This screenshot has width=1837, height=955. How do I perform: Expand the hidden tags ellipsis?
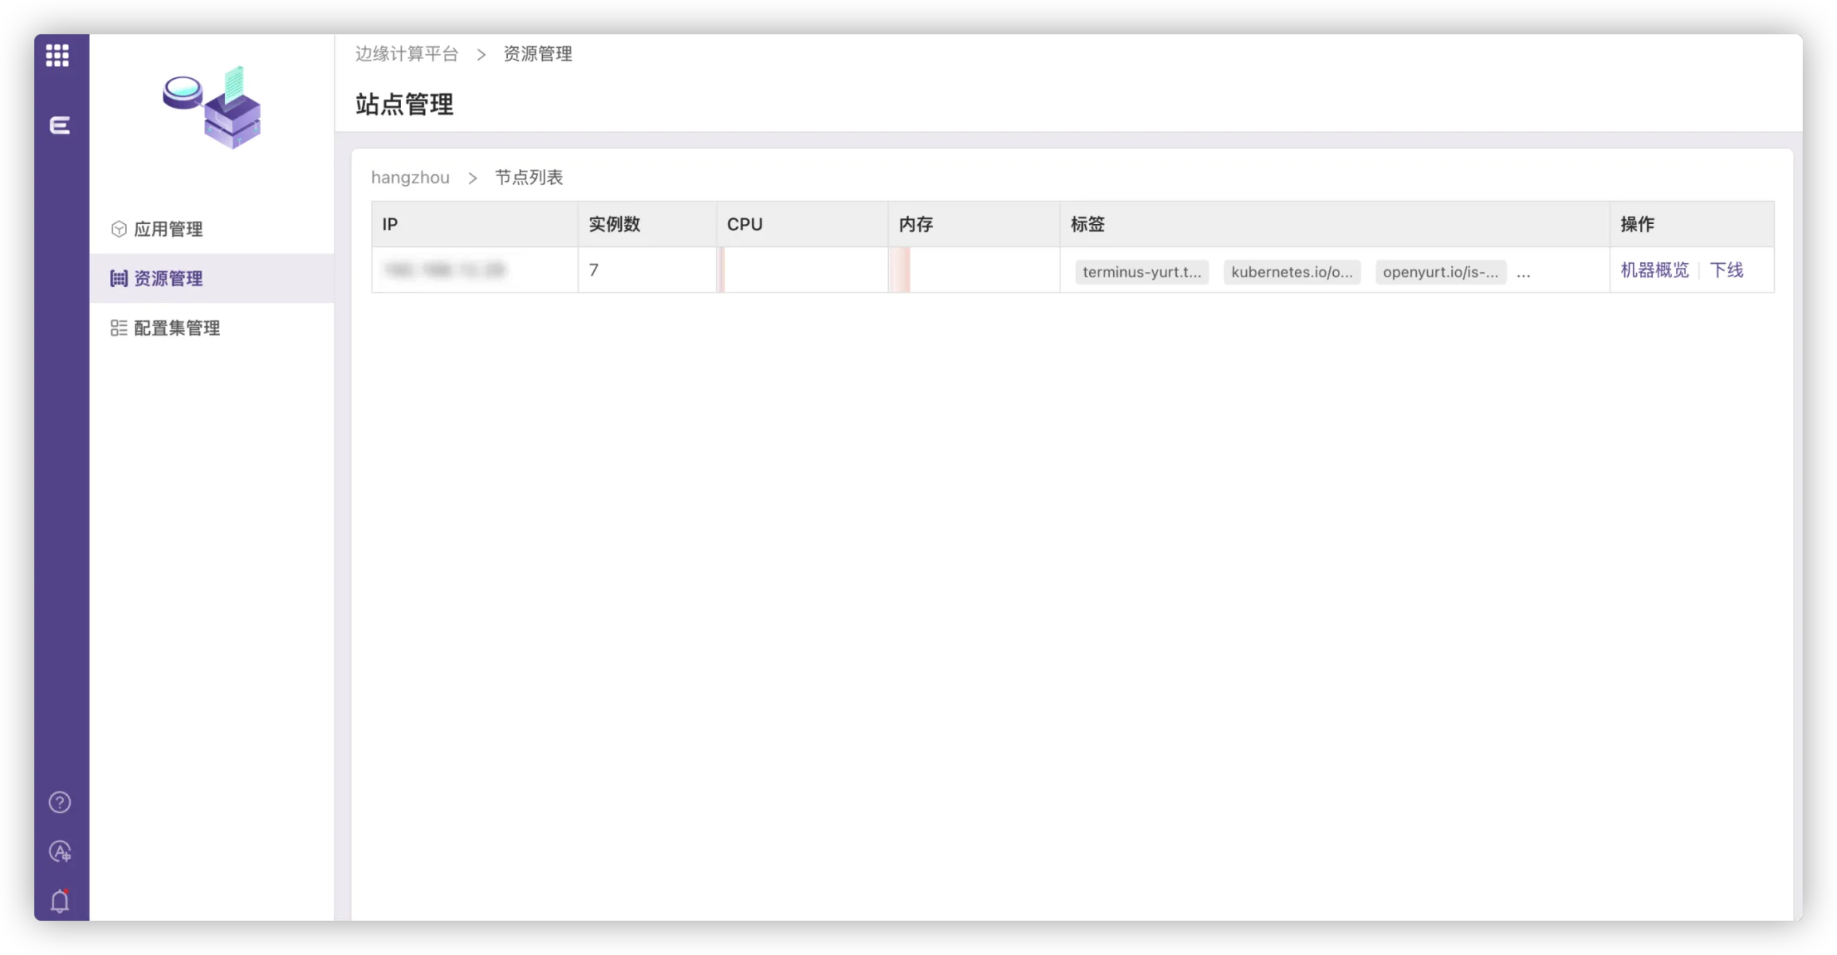coord(1523,273)
